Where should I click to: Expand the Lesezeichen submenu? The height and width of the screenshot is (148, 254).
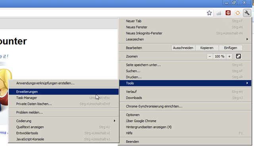(x=185, y=39)
